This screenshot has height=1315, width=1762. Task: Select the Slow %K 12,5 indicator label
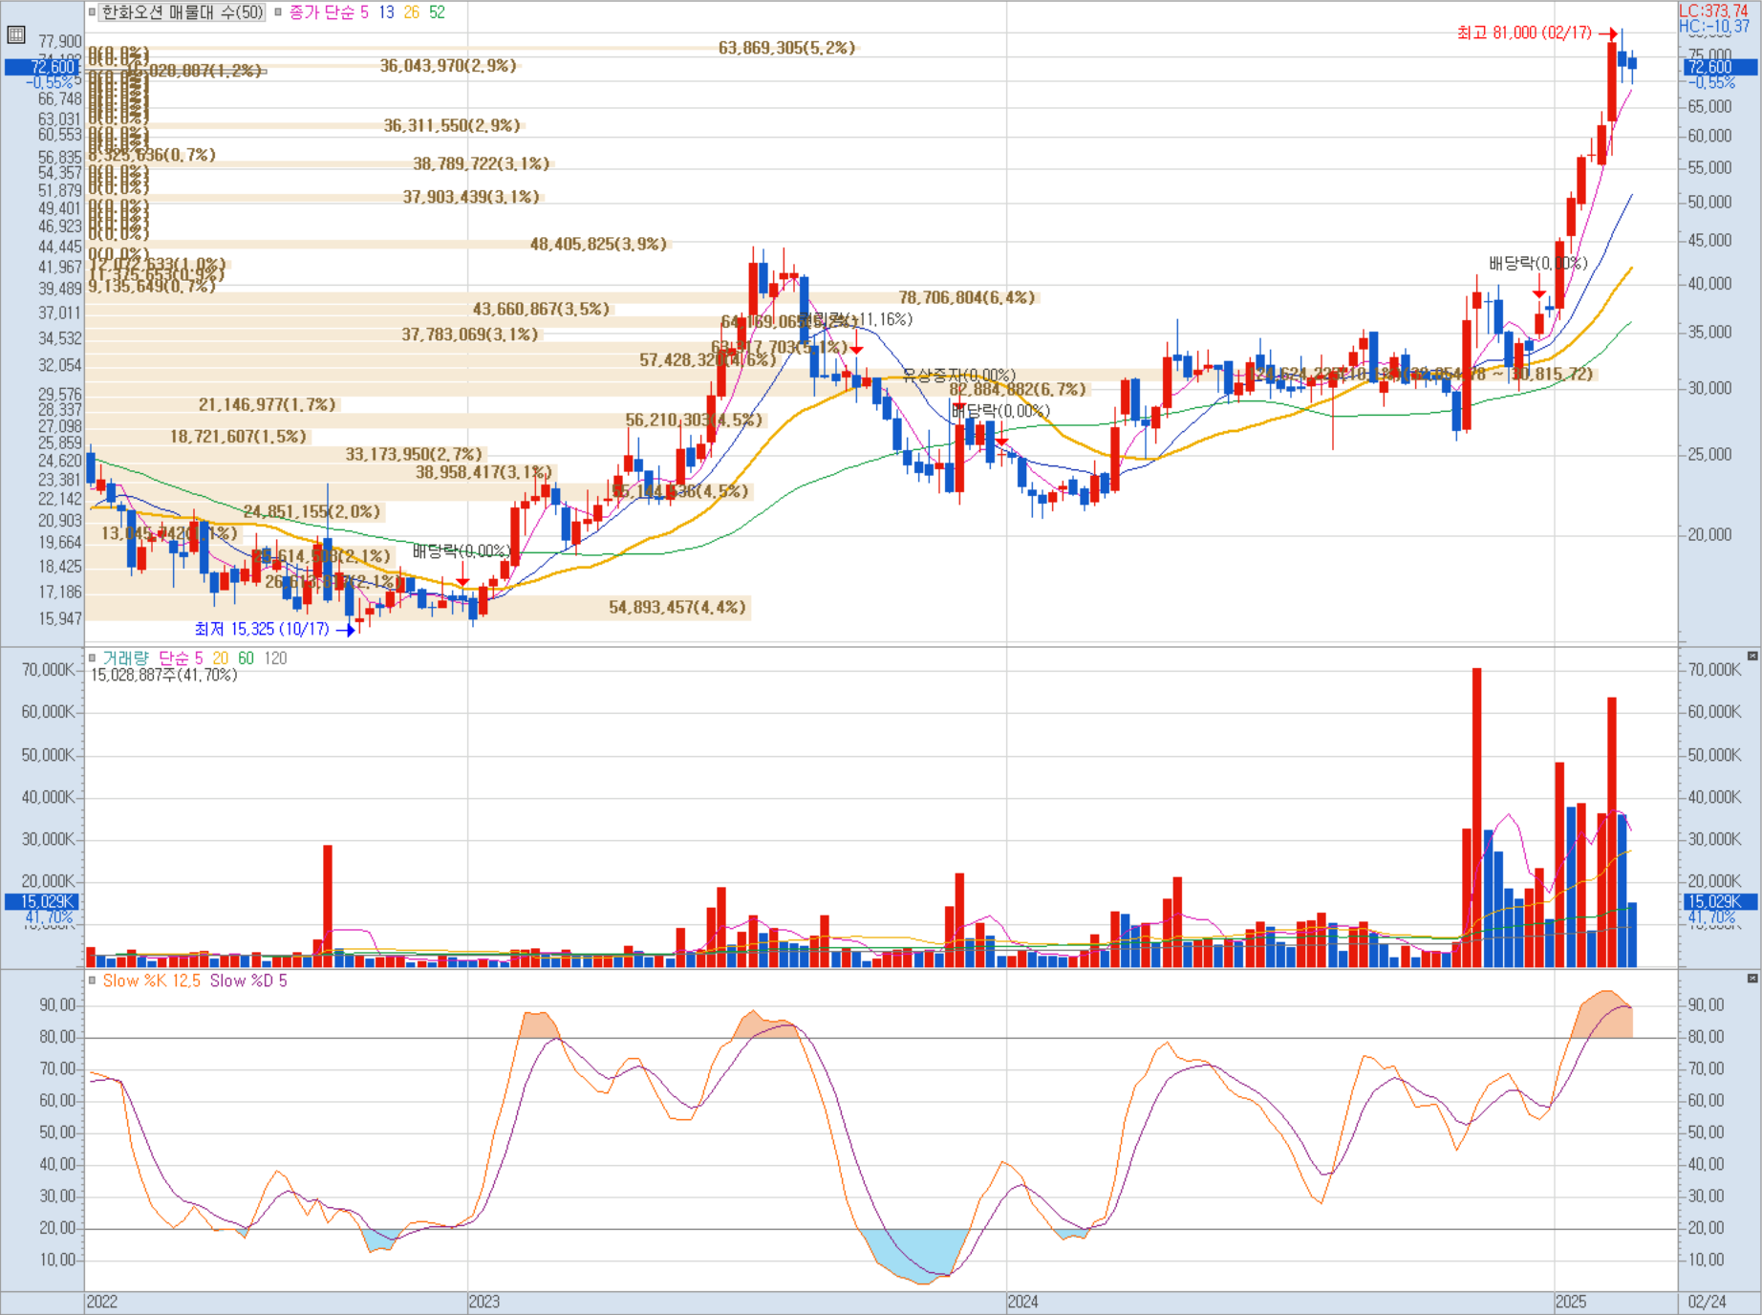[x=152, y=981]
